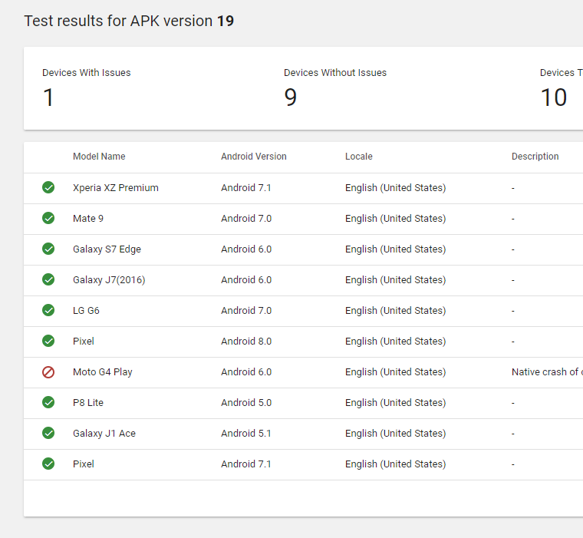Click the Locale column header
583x538 pixels.
click(358, 157)
